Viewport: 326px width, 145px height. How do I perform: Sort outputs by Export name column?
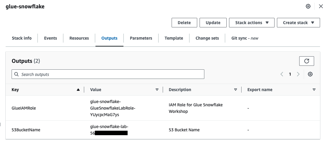[x=314, y=90]
